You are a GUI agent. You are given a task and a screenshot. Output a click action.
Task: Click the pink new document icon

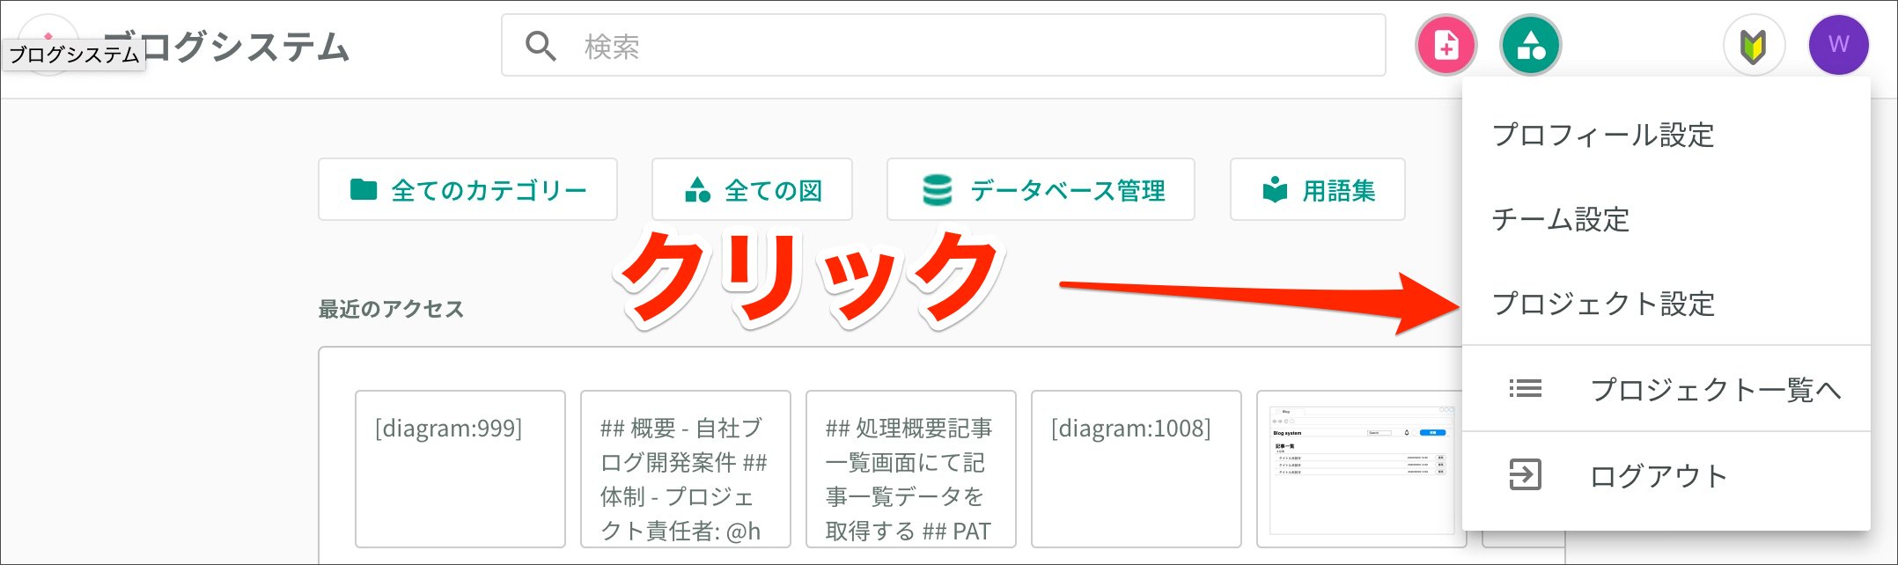click(x=1446, y=45)
